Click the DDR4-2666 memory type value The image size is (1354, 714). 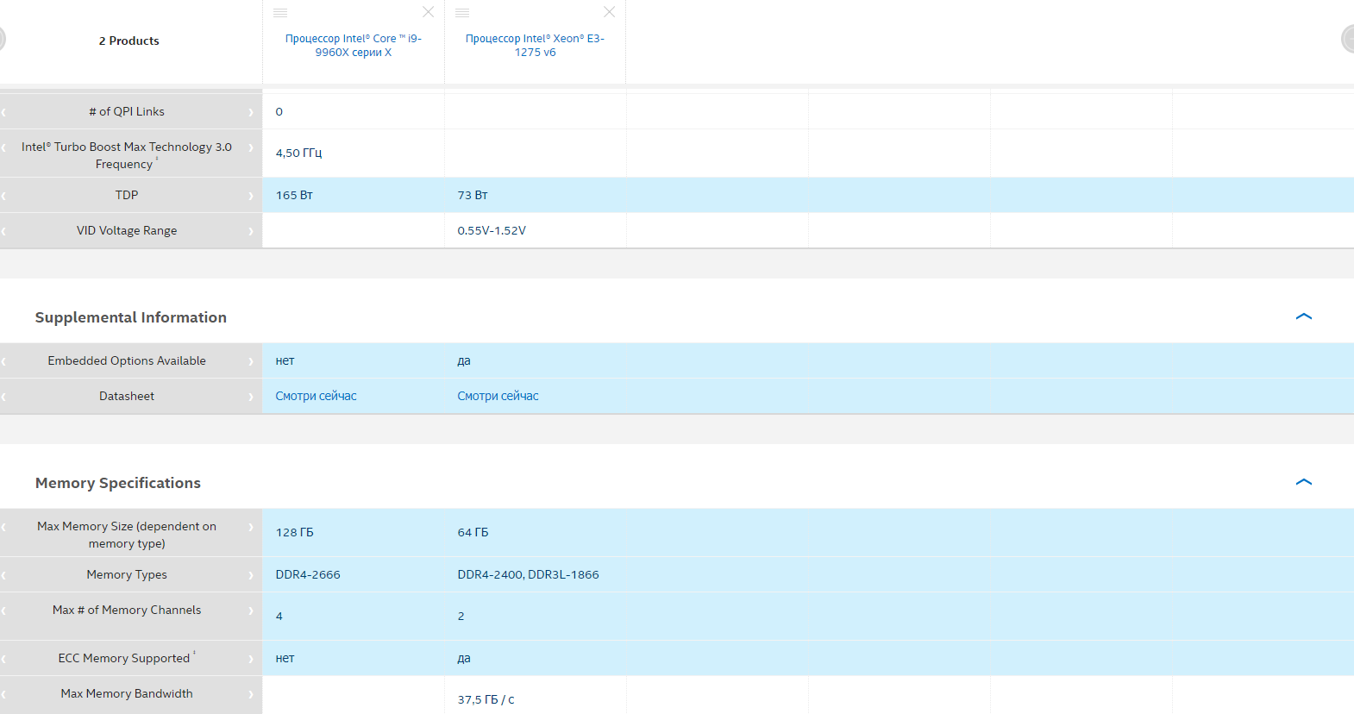coord(308,574)
